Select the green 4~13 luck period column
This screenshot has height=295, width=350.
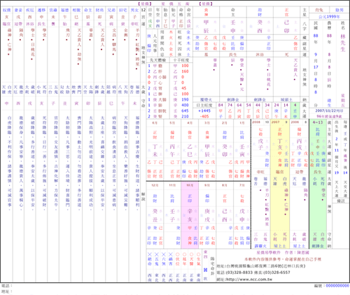(x=318, y=183)
